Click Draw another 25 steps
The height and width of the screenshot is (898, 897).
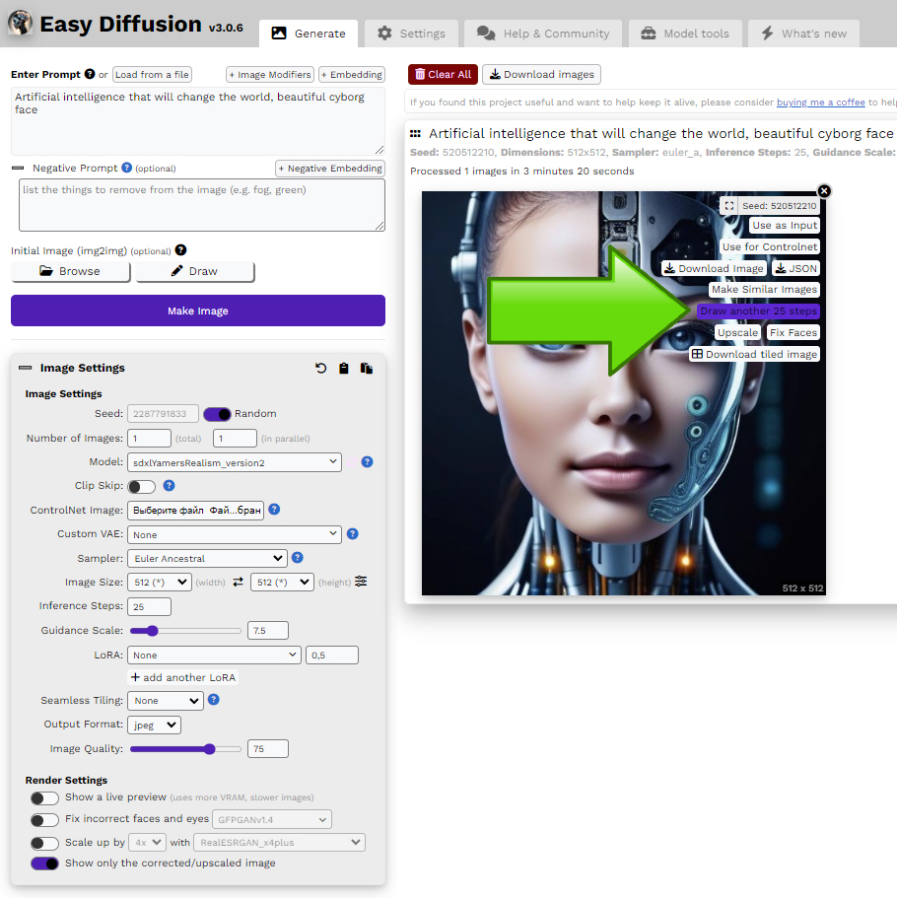758,311
